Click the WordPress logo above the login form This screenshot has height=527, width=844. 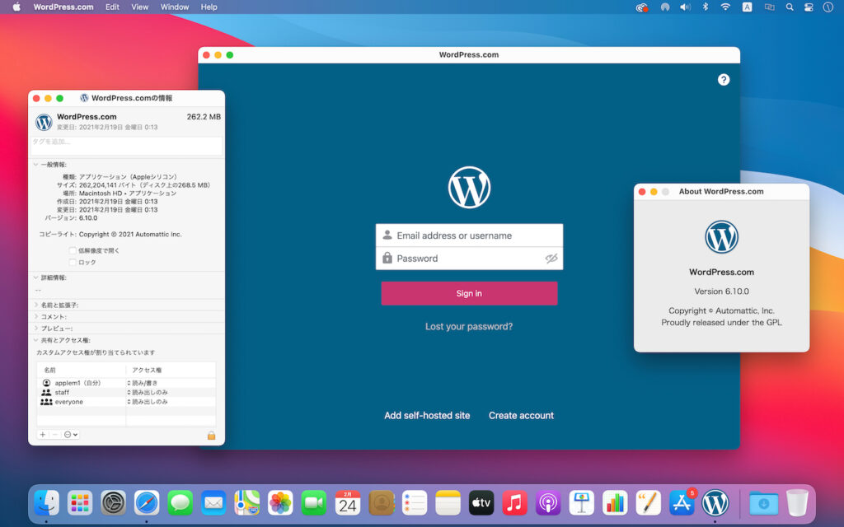469,188
